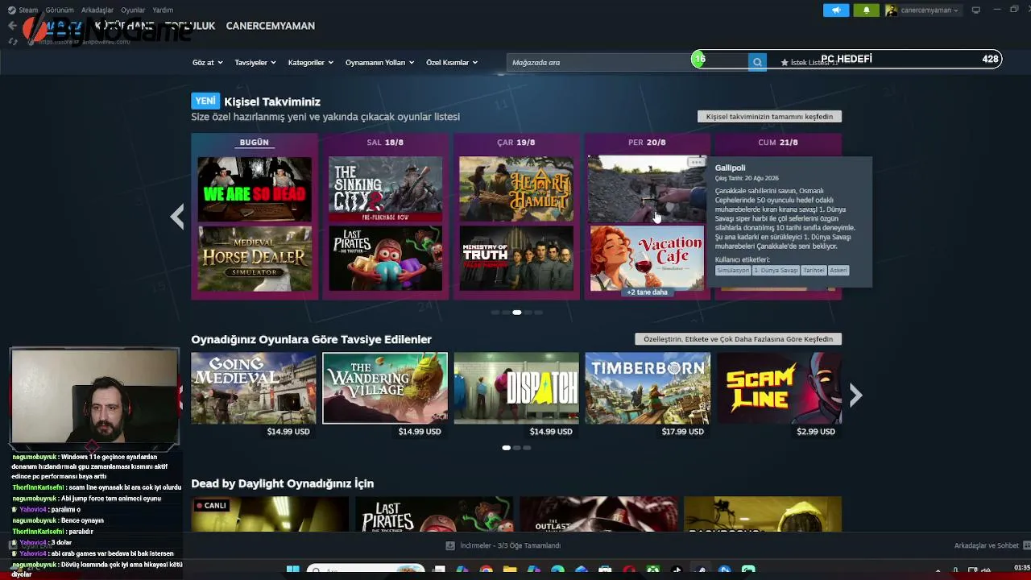Open the Yardım menu
The image size is (1031, 580).
click(x=163, y=10)
